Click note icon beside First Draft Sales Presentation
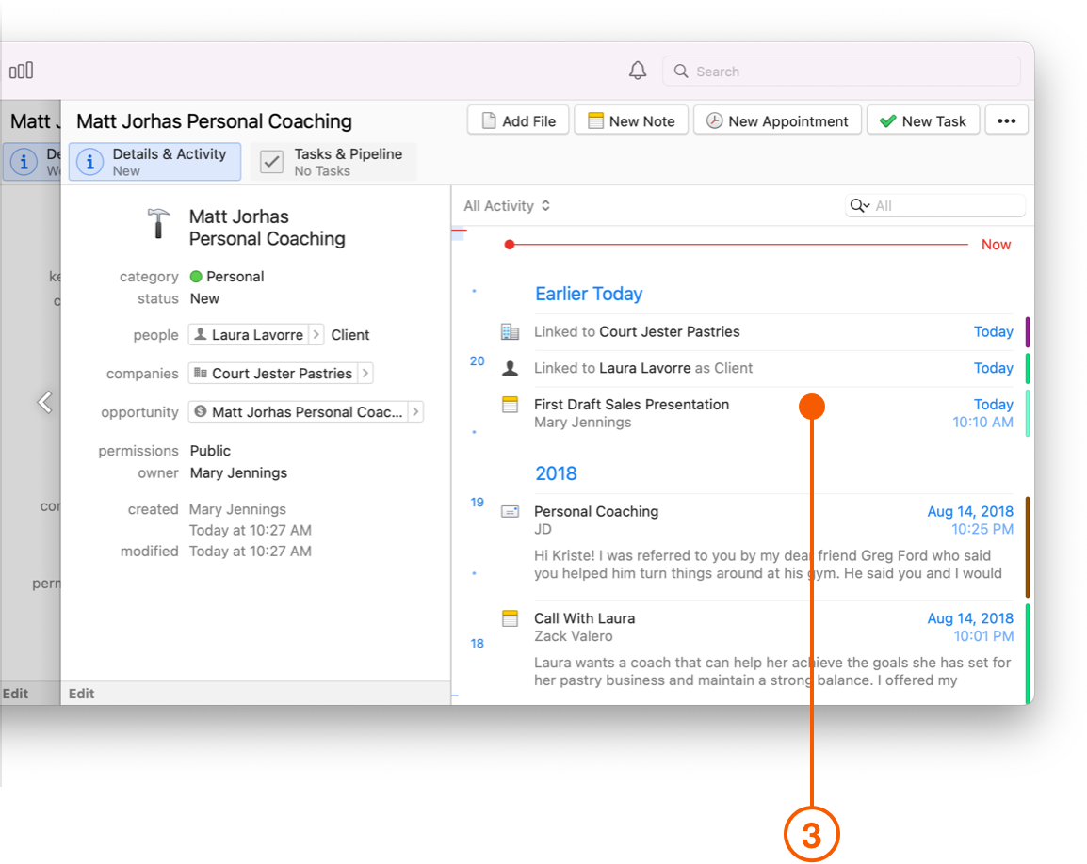Image resolution: width=1087 pixels, height=864 pixels. pyautogui.click(x=510, y=405)
